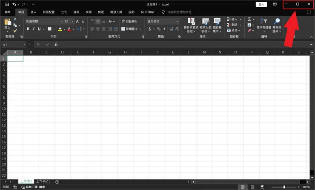The height and width of the screenshot is (190, 315).
Task: Click the comments speech bubble icon
Action: (309, 12)
